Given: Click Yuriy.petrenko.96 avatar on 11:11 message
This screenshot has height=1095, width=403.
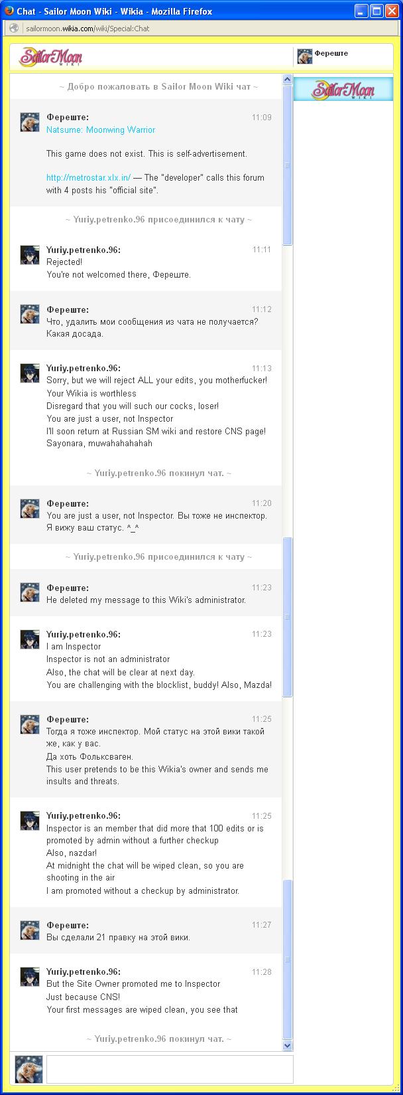Looking at the screenshot, I should 30,255.
